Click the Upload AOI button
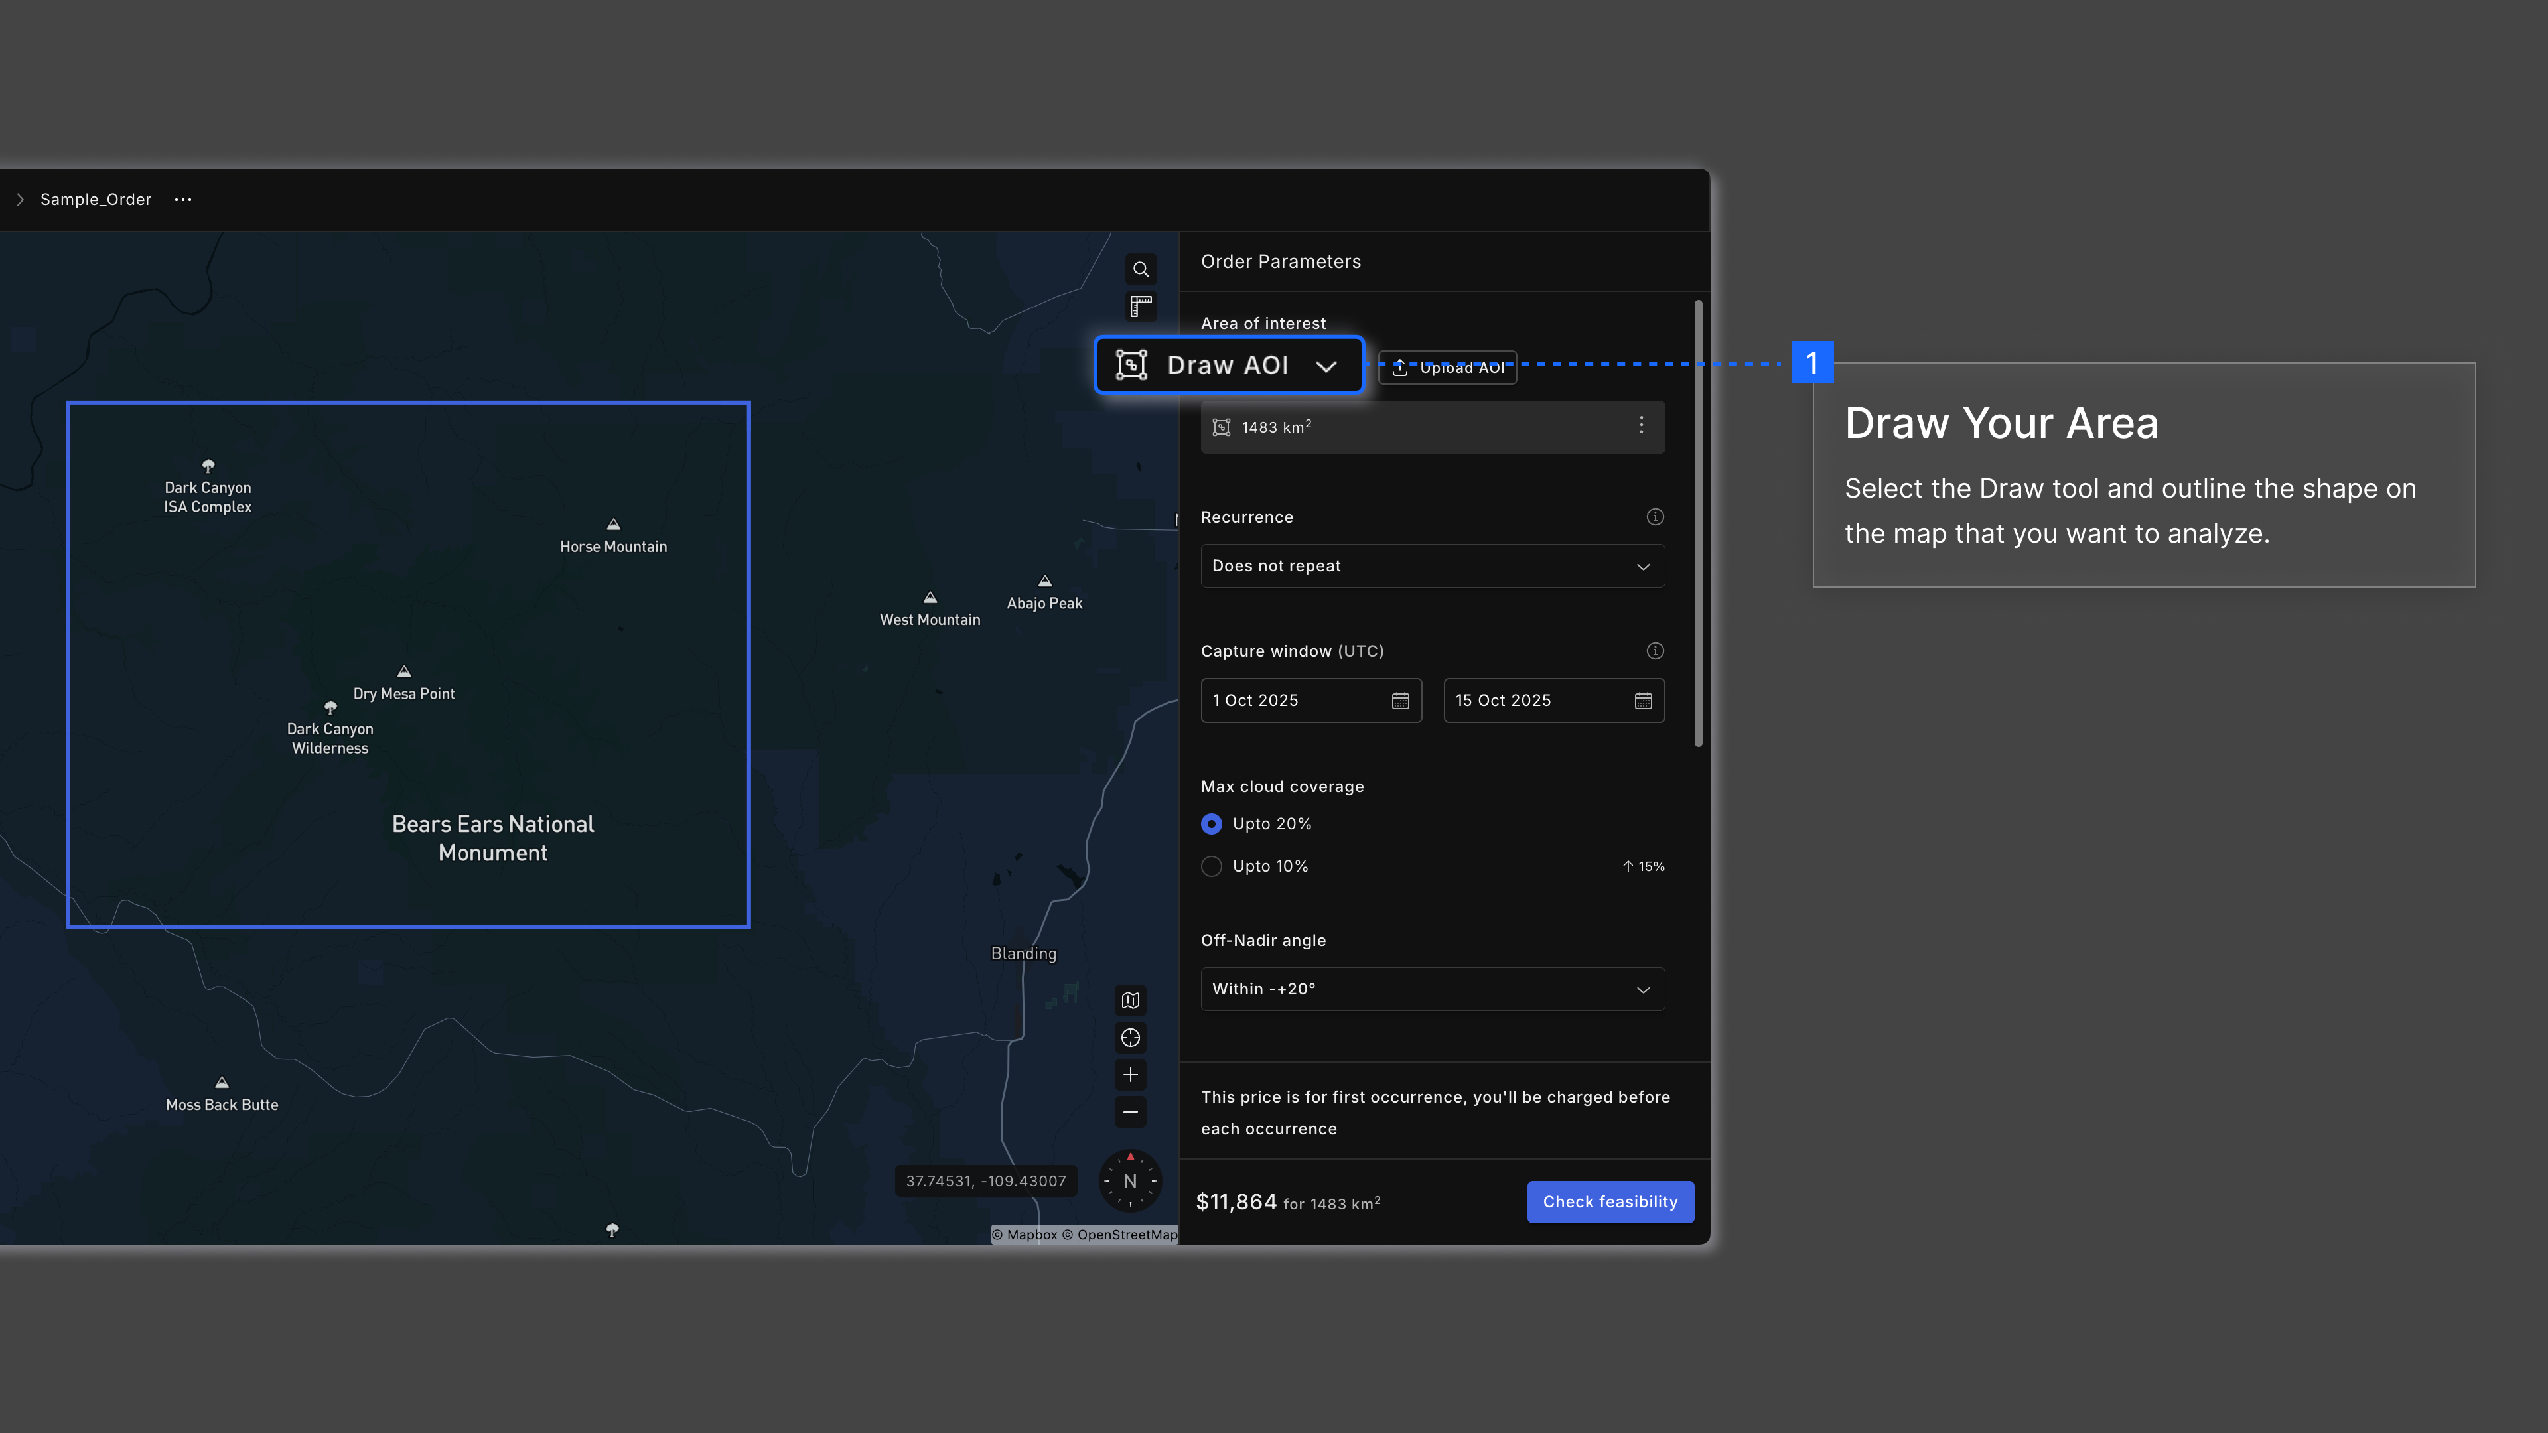 [x=1448, y=368]
